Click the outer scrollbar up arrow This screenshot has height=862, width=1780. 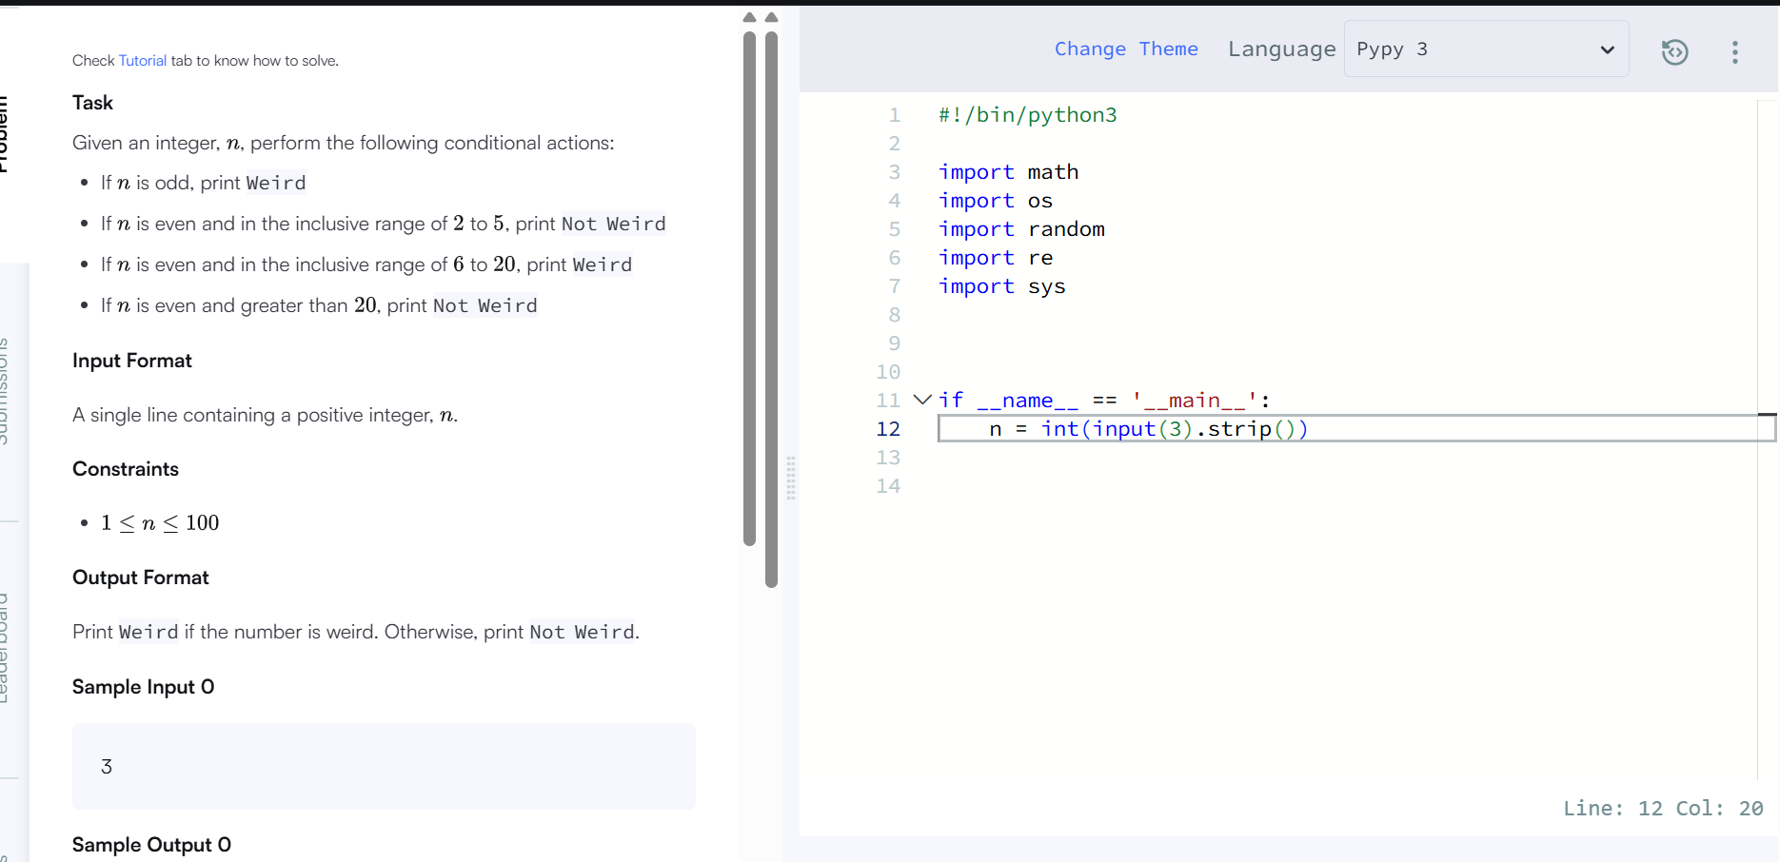[x=771, y=17]
